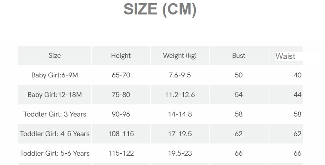Click the 65-70 height value
The image size is (325, 165).
click(x=121, y=75)
